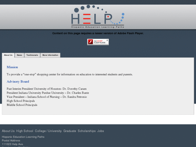The image size is (196, 147).
Task: Click the Get Adobe Flash Player button
Action: click(x=98, y=42)
